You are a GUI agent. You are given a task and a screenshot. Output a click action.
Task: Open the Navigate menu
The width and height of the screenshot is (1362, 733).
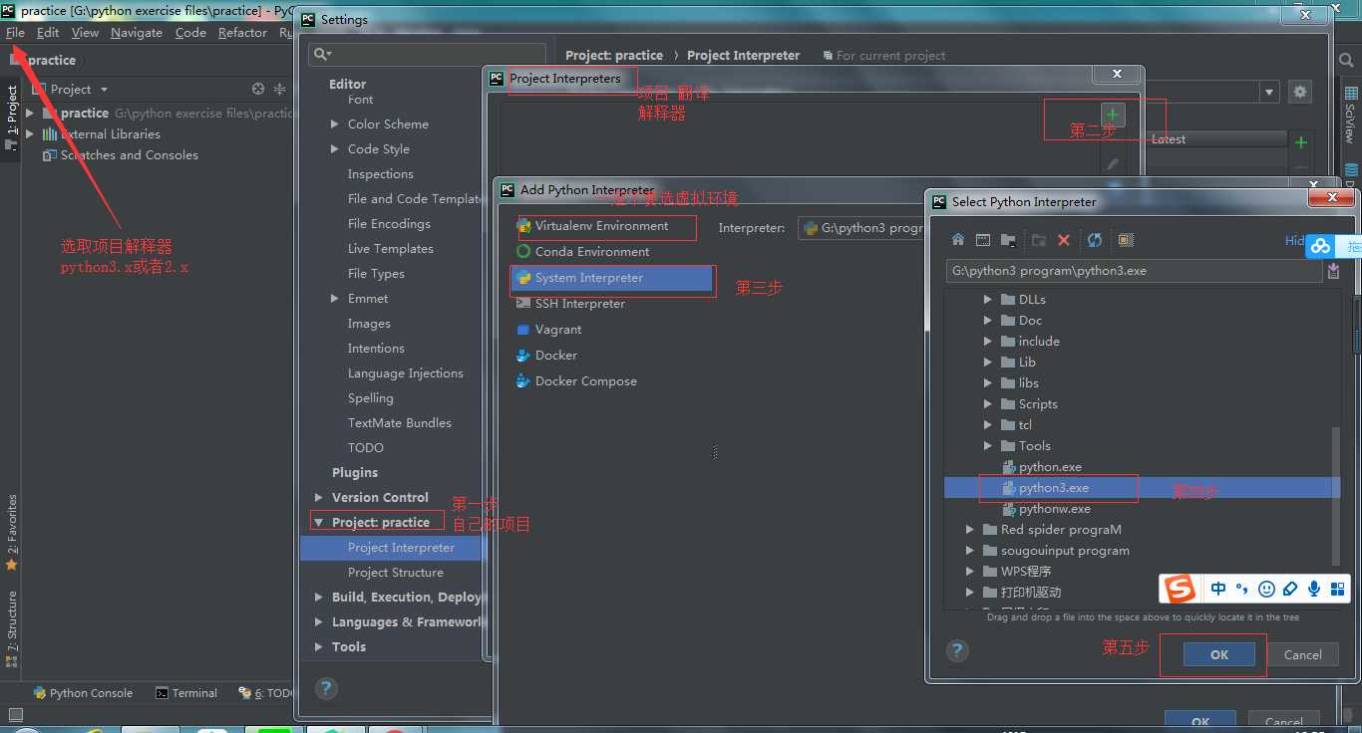coord(137,33)
